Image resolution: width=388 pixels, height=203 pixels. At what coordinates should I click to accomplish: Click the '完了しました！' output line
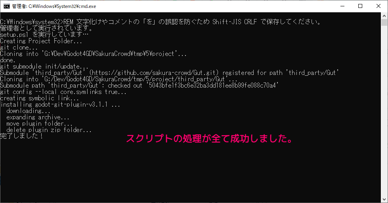(21, 136)
